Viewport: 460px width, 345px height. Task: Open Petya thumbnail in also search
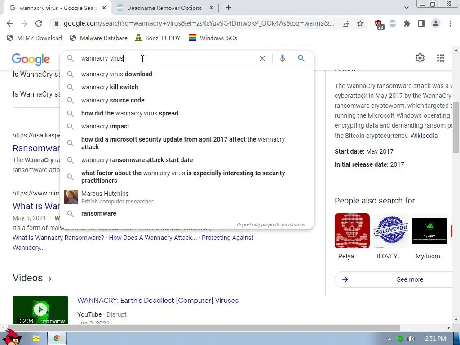point(352,231)
